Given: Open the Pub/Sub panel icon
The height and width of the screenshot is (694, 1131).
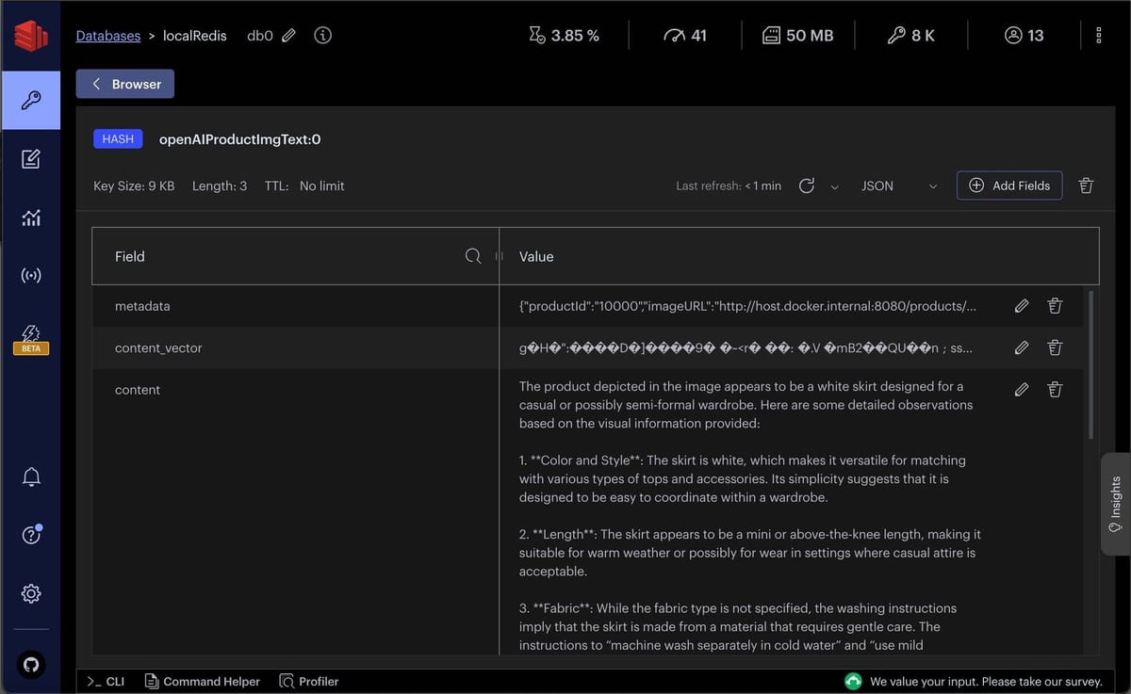Looking at the screenshot, I should coord(30,275).
